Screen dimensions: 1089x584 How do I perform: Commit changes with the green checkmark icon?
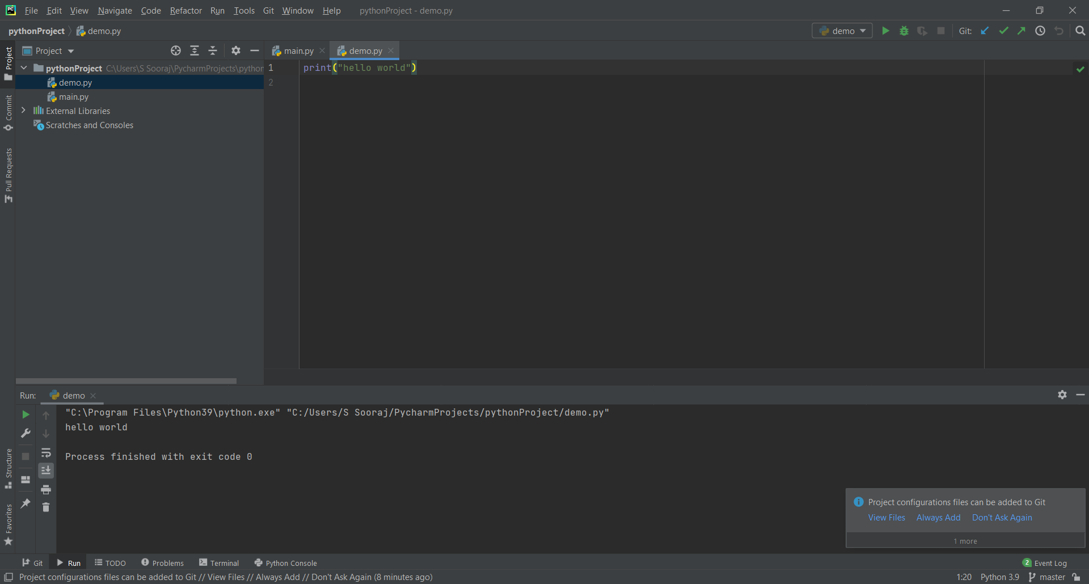[1003, 31]
